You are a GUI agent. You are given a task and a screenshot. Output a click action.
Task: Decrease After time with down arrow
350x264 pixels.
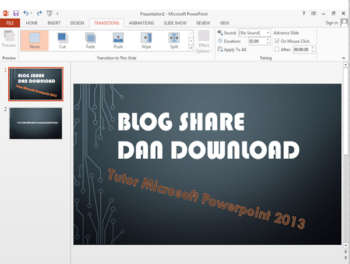313,51
